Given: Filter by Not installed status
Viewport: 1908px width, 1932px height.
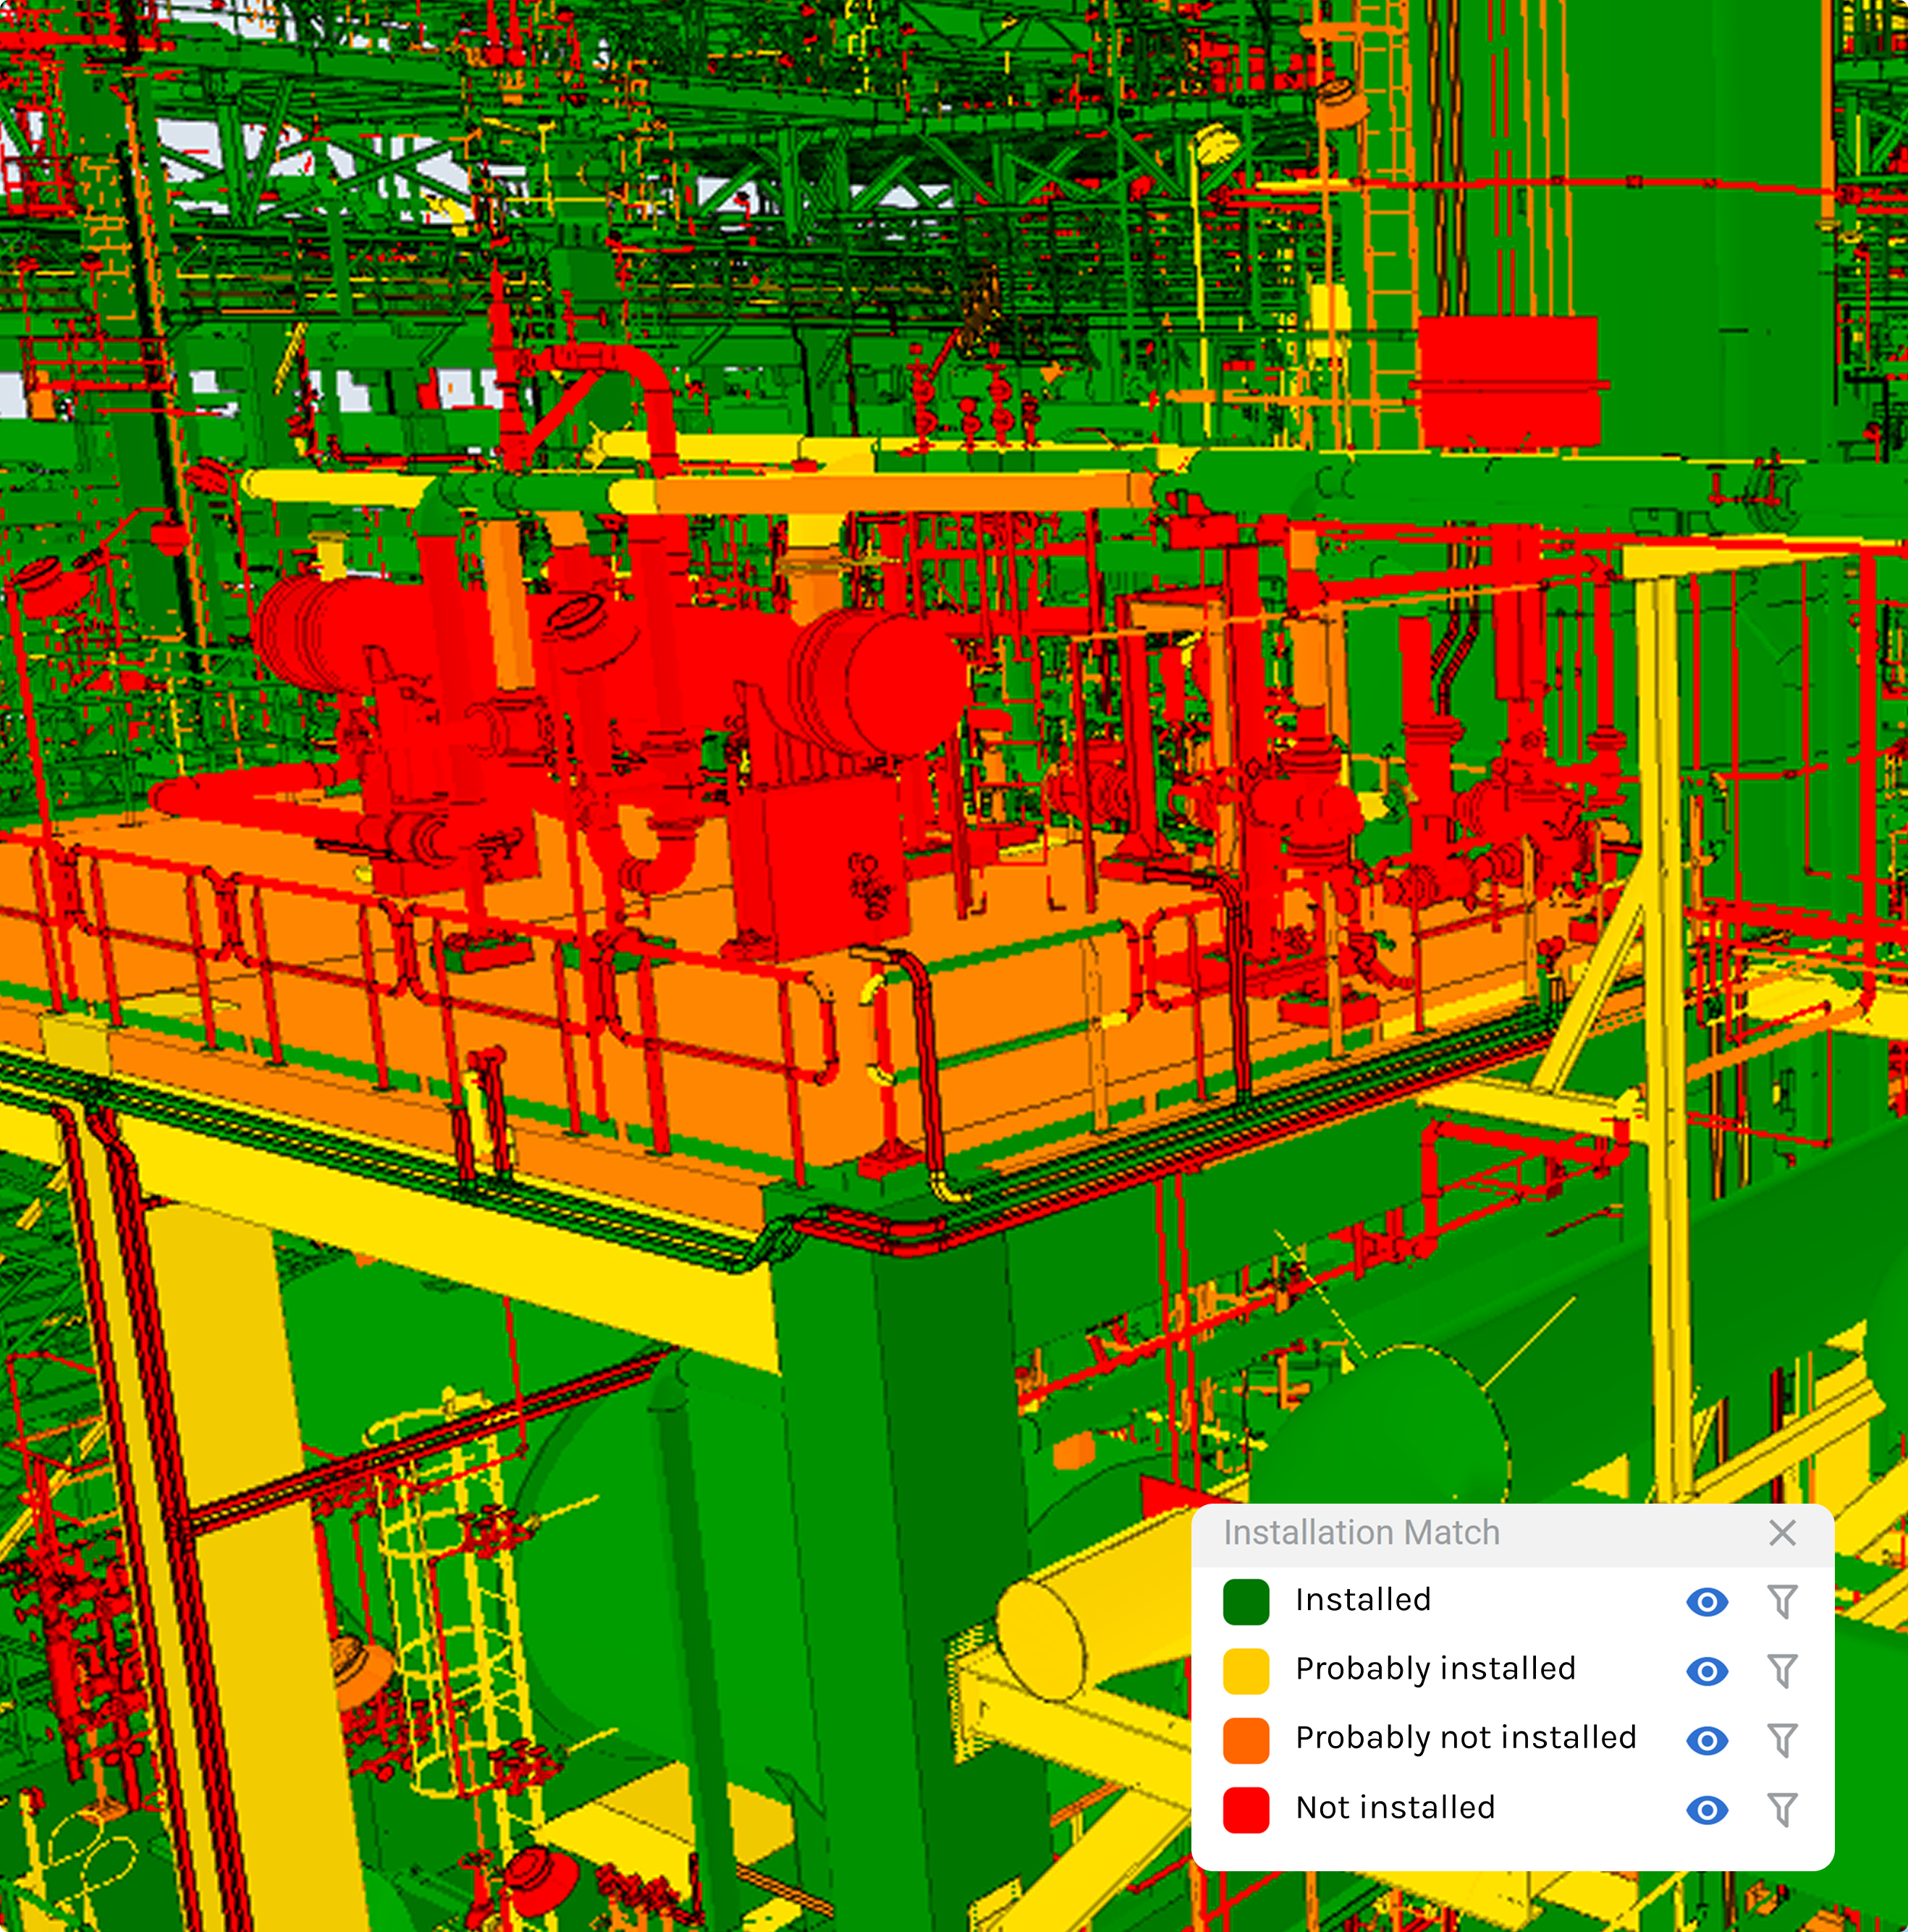Looking at the screenshot, I should pyautogui.click(x=1782, y=1810).
